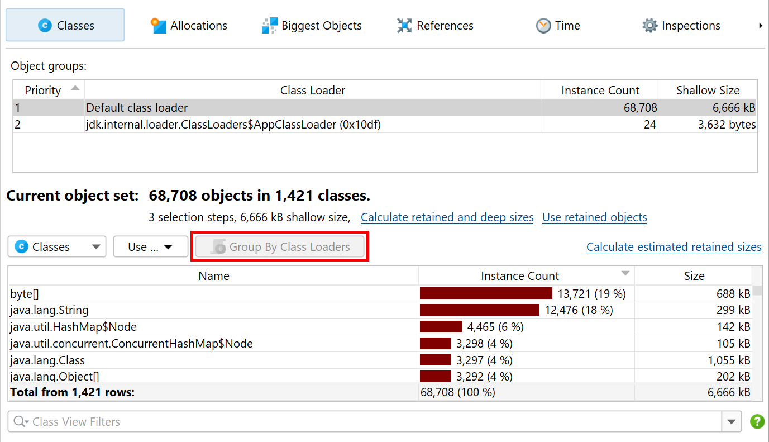Sort object groups by Class Loader column
Image resolution: width=769 pixels, height=442 pixels.
313,91
